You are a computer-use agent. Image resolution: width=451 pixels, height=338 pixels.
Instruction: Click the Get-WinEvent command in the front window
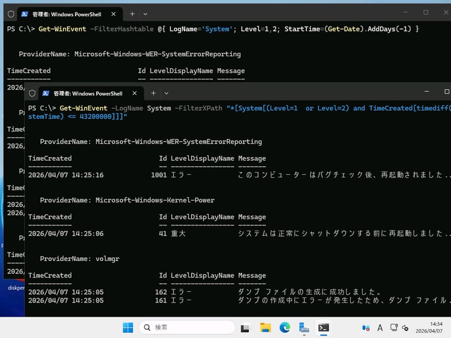(84, 109)
